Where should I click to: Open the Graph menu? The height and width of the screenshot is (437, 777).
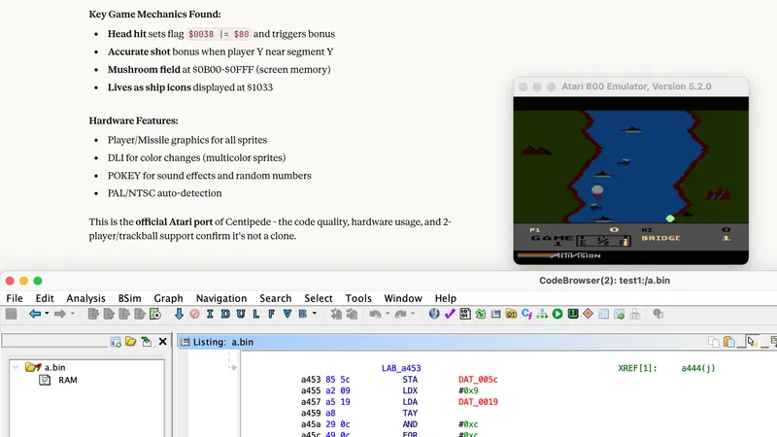168,298
